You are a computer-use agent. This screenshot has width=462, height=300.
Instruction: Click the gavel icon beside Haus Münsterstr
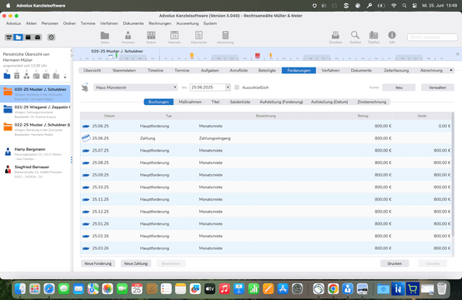[85, 87]
